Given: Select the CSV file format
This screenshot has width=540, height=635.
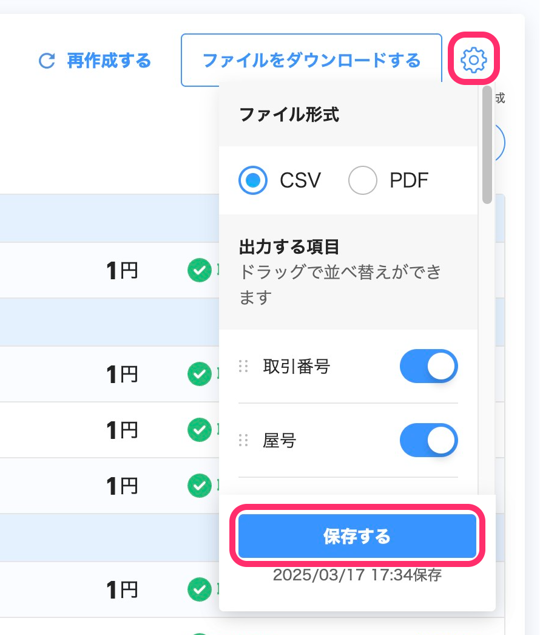Looking at the screenshot, I should (252, 180).
